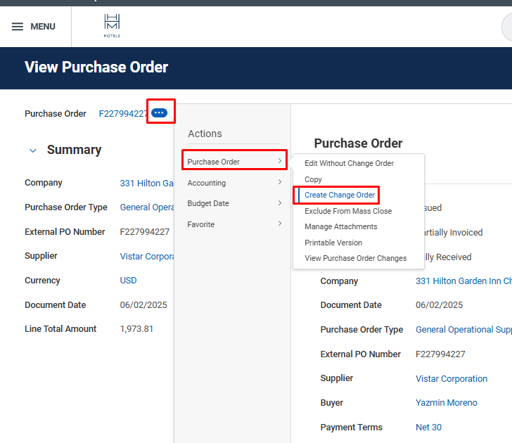Click Exclude From Mass Close
Image resolution: width=512 pixels, height=443 pixels.
tap(348, 211)
